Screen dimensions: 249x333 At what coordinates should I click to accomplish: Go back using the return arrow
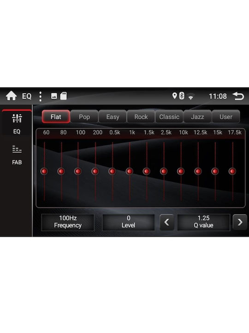(x=238, y=96)
